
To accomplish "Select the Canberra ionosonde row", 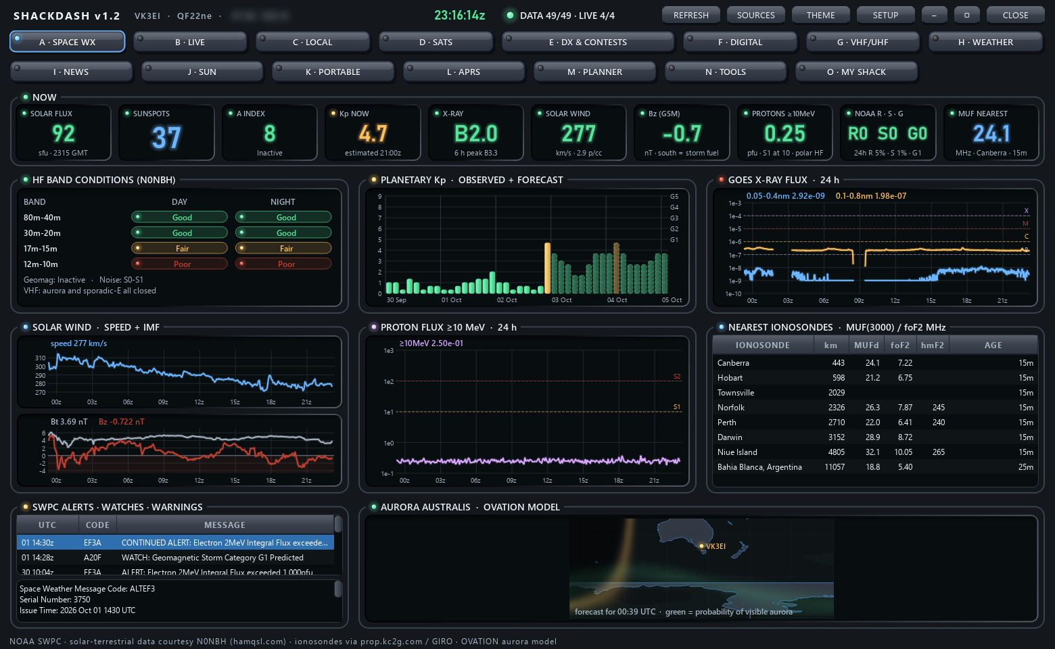I will point(875,363).
